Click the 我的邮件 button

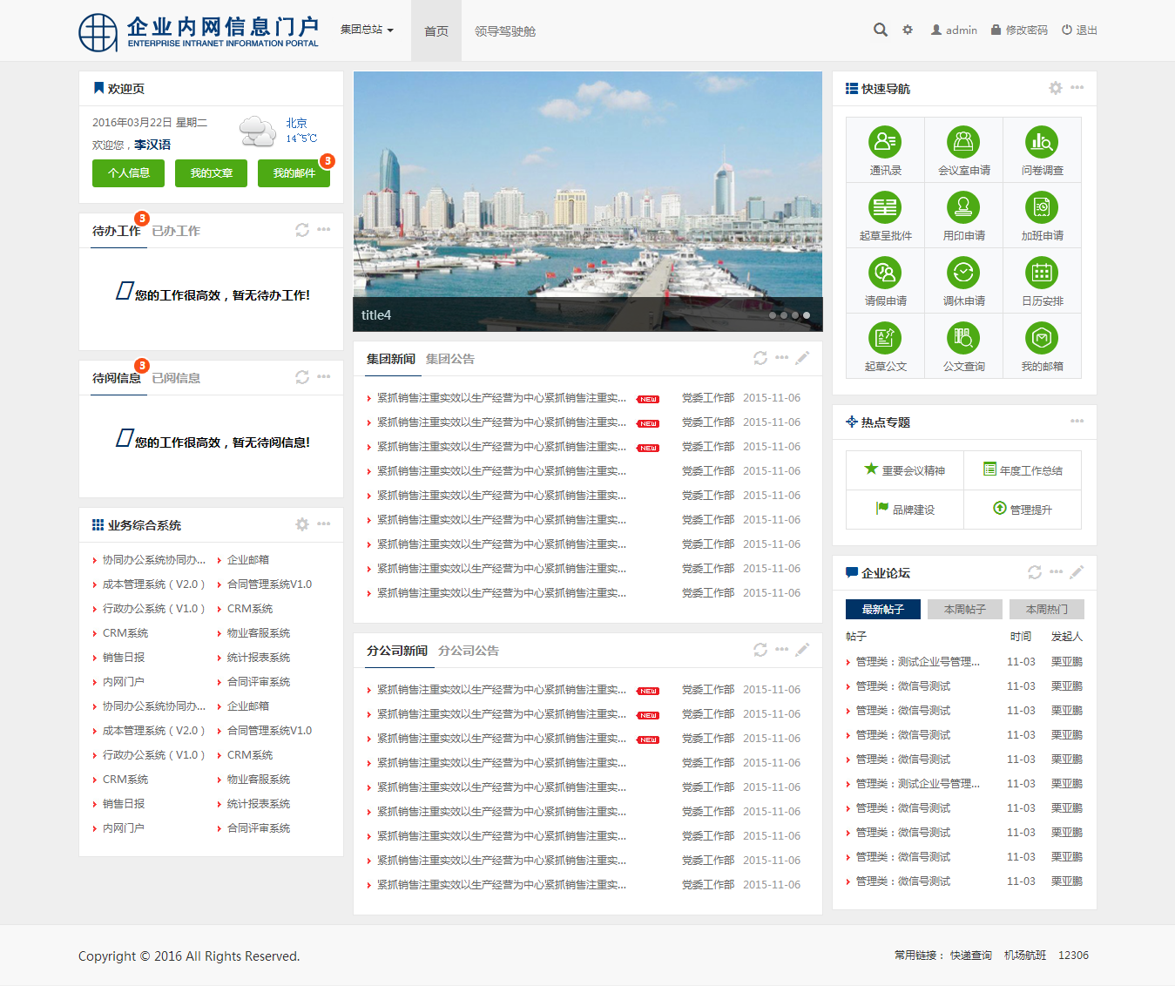tap(294, 173)
